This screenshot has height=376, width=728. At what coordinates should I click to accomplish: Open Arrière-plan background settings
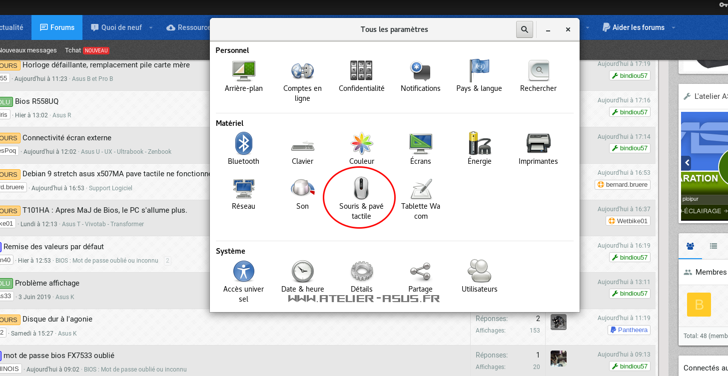coord(243,76)
